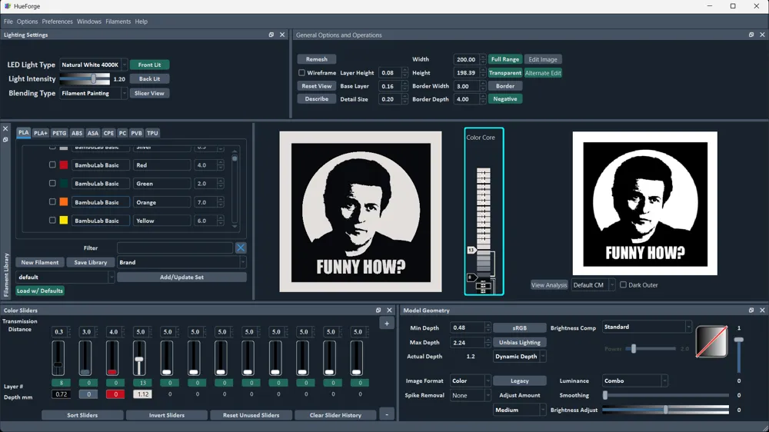Image resolution: width=769 pixels, height=432 pixels.
Task: Open the Filaments menu
Action: (x=118, y=22)
